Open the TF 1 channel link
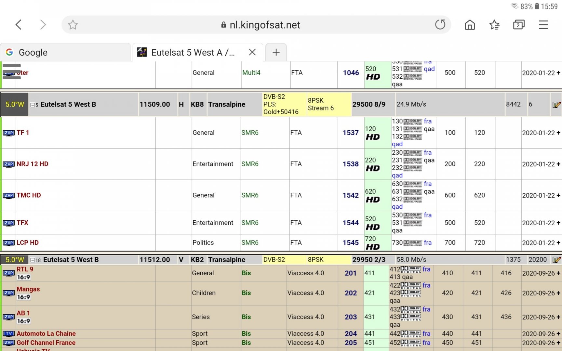The height and width of the screenshot is (351, 562). pos(23,133)
